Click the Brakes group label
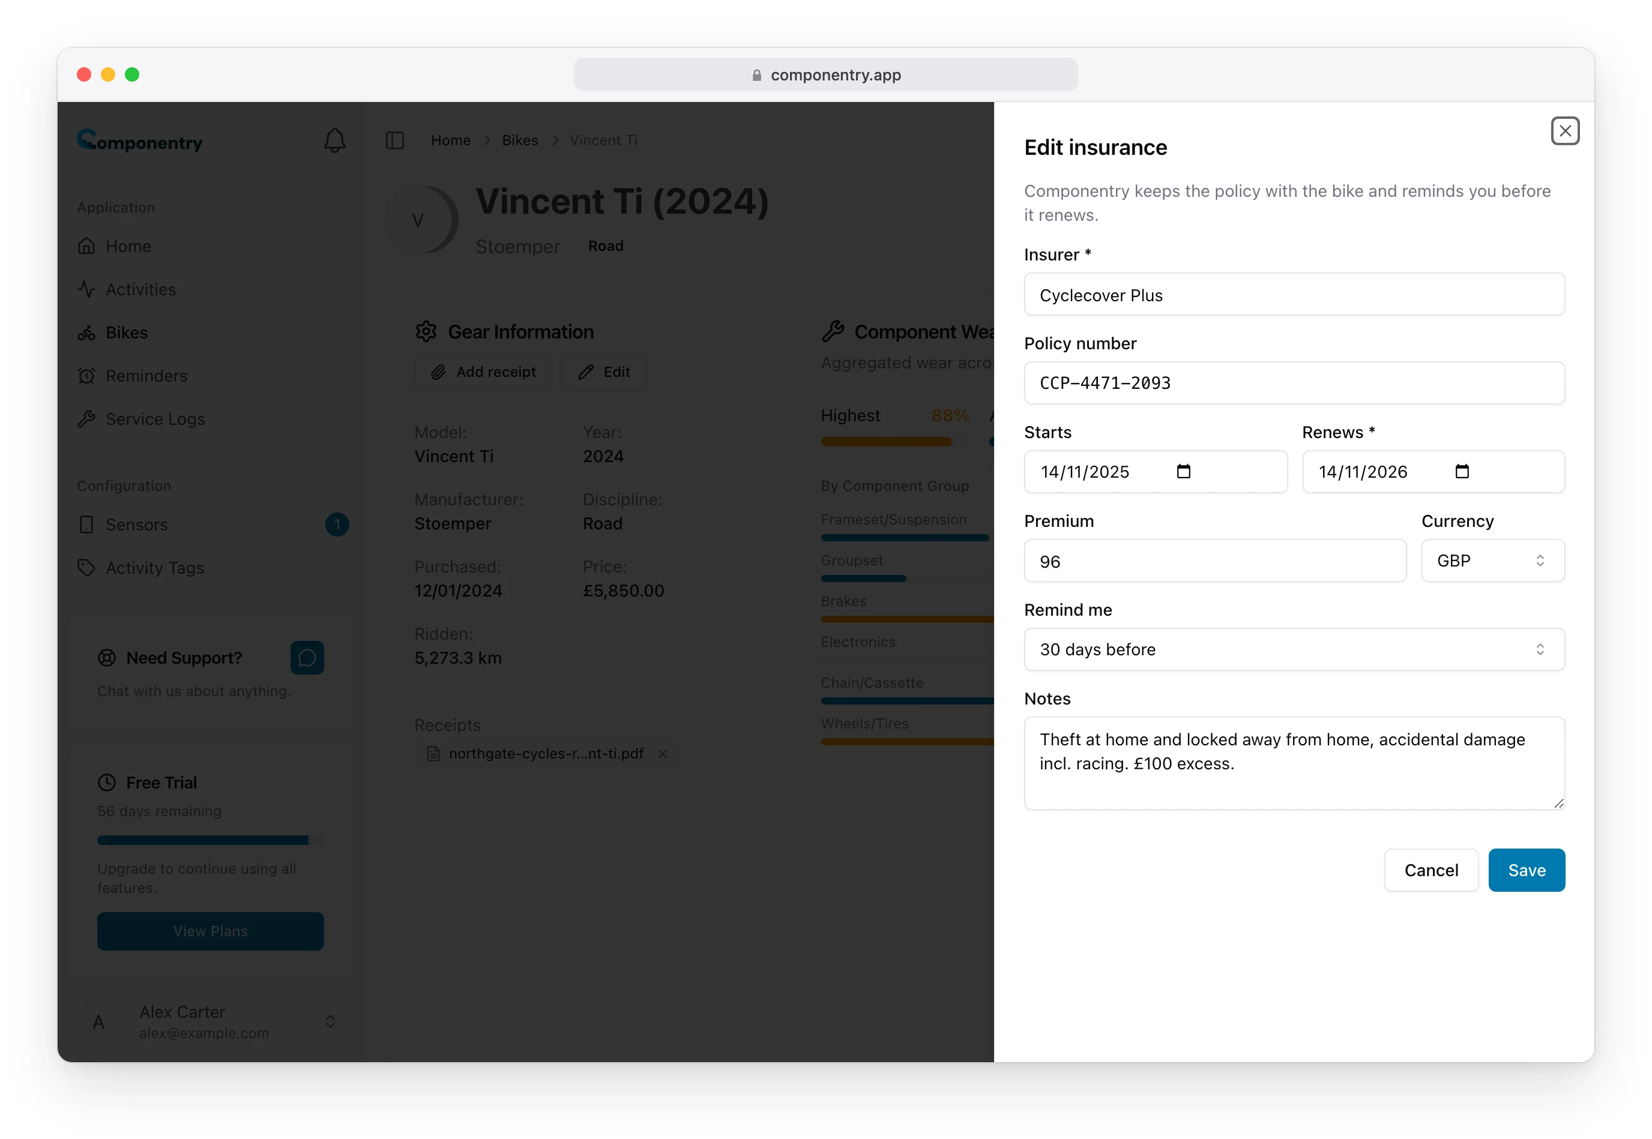1652x1139 pixels. point(843,602)
